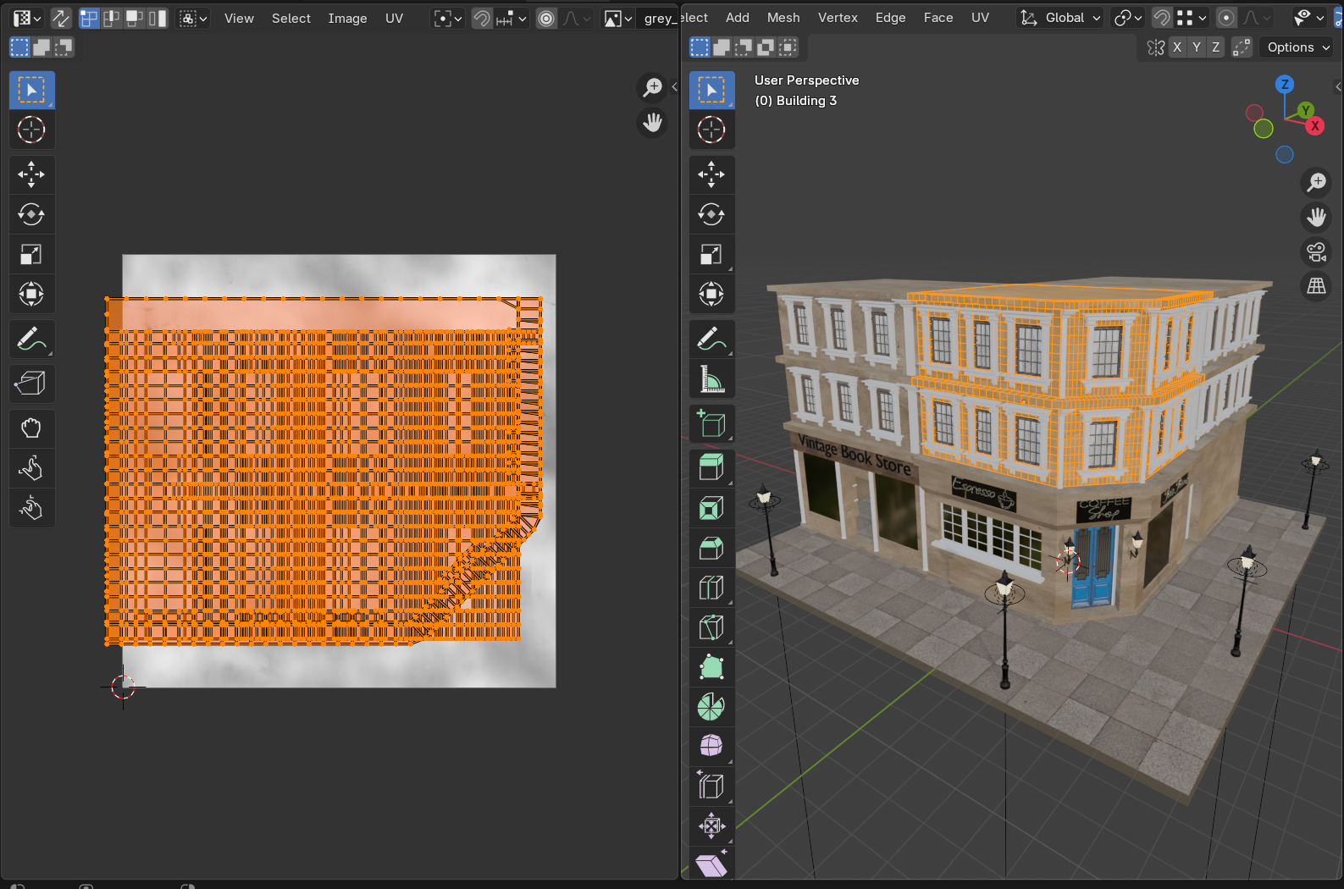Select the Transform tool in the UV editor
Image resolution: width=1344 pixels, height=889 pixels.
click(x=31, y=294)
